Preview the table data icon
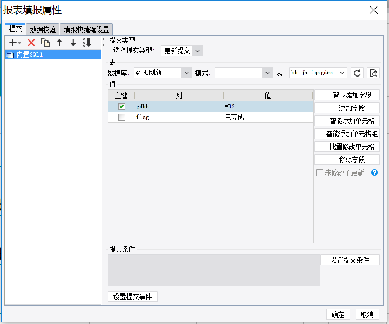The image size is (389, 324). 373,73
